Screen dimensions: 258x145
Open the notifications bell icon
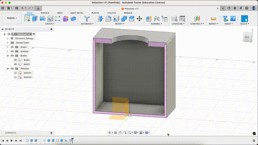click(241, 8)
